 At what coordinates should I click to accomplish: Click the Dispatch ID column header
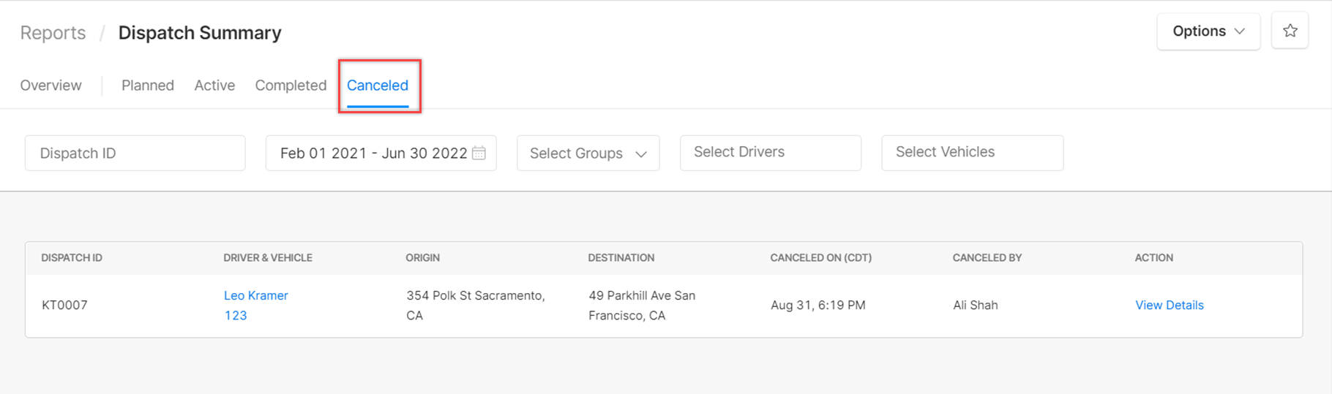point(72,257)
